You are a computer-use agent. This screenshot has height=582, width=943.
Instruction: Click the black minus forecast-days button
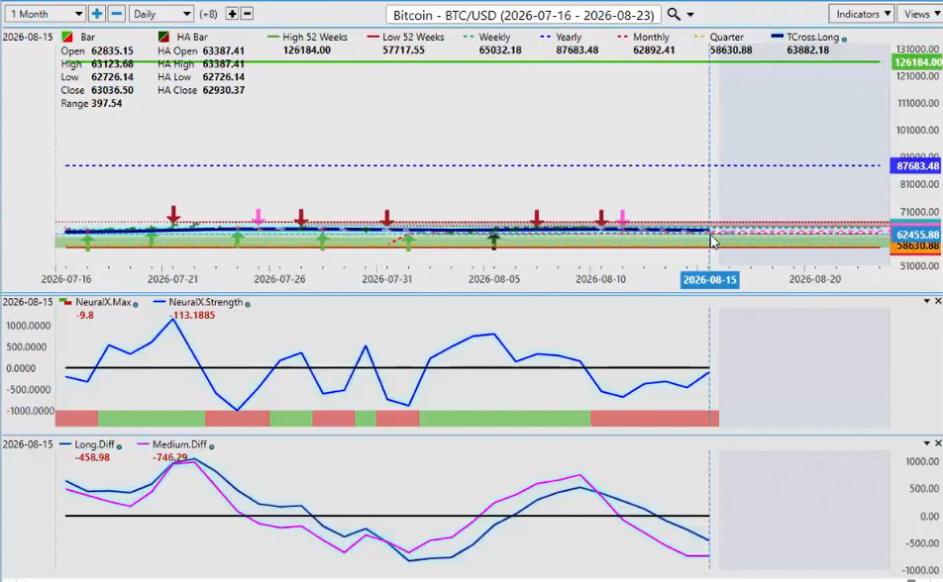coord(247,14)
